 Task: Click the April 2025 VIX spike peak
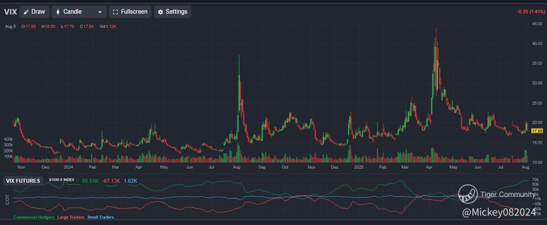(x=436, y=29)
